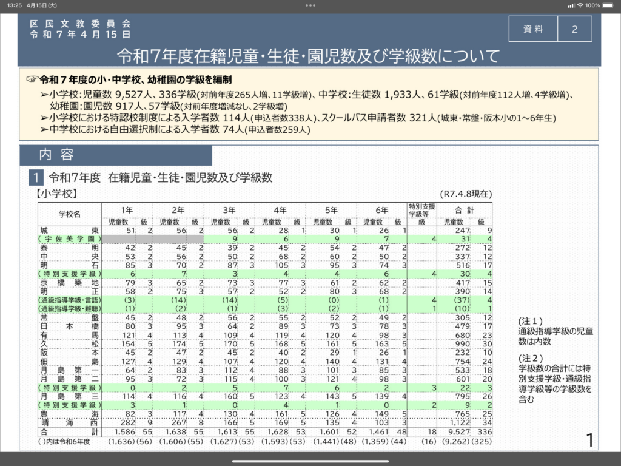The image size is (621, 466).
Task: Click the 990 total cell for 久松
Action: (463, 344)
